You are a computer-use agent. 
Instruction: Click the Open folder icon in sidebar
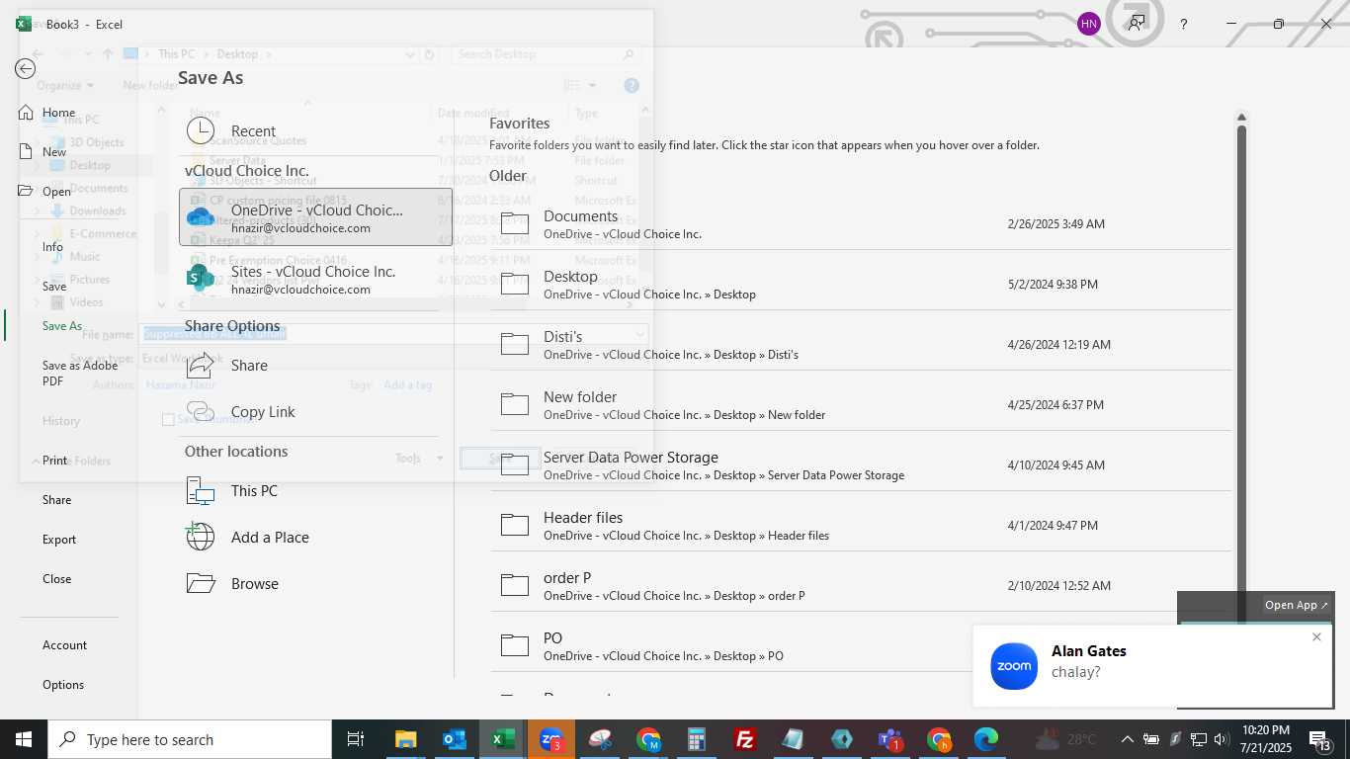click(x=27, y=191)
